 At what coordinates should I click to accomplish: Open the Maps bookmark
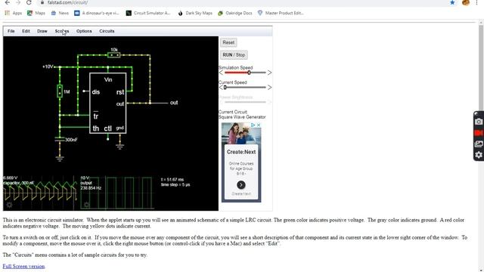click(36, 13)
